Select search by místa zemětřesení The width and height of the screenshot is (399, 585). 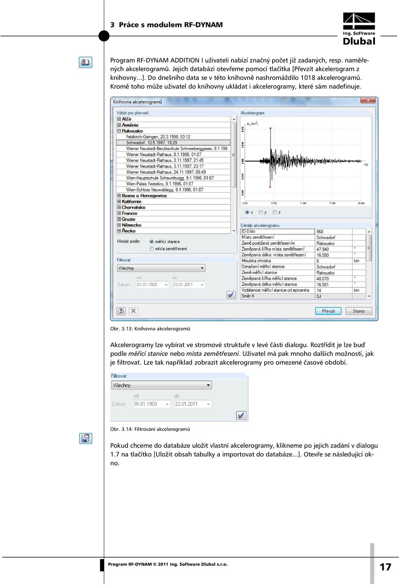point(152,249)
